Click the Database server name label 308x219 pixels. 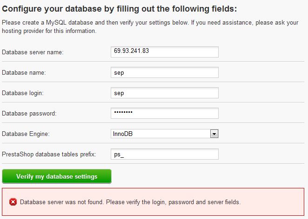[x=33, y=52]
